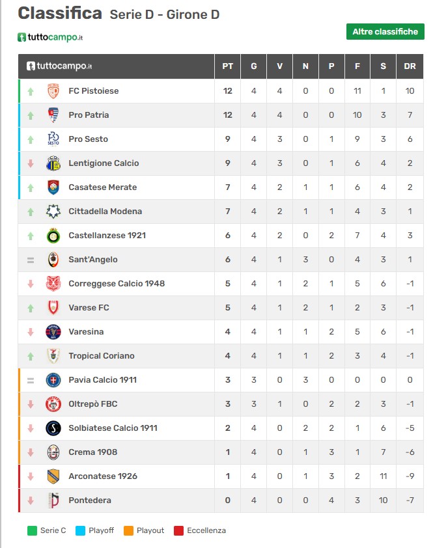433x548 pixels.
Task: Click the Cittadella Modena star logo
Action: tap(53, 212)
